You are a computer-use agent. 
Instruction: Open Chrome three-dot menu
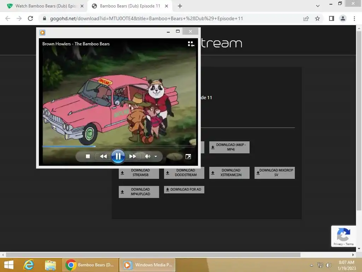point(354,18)
